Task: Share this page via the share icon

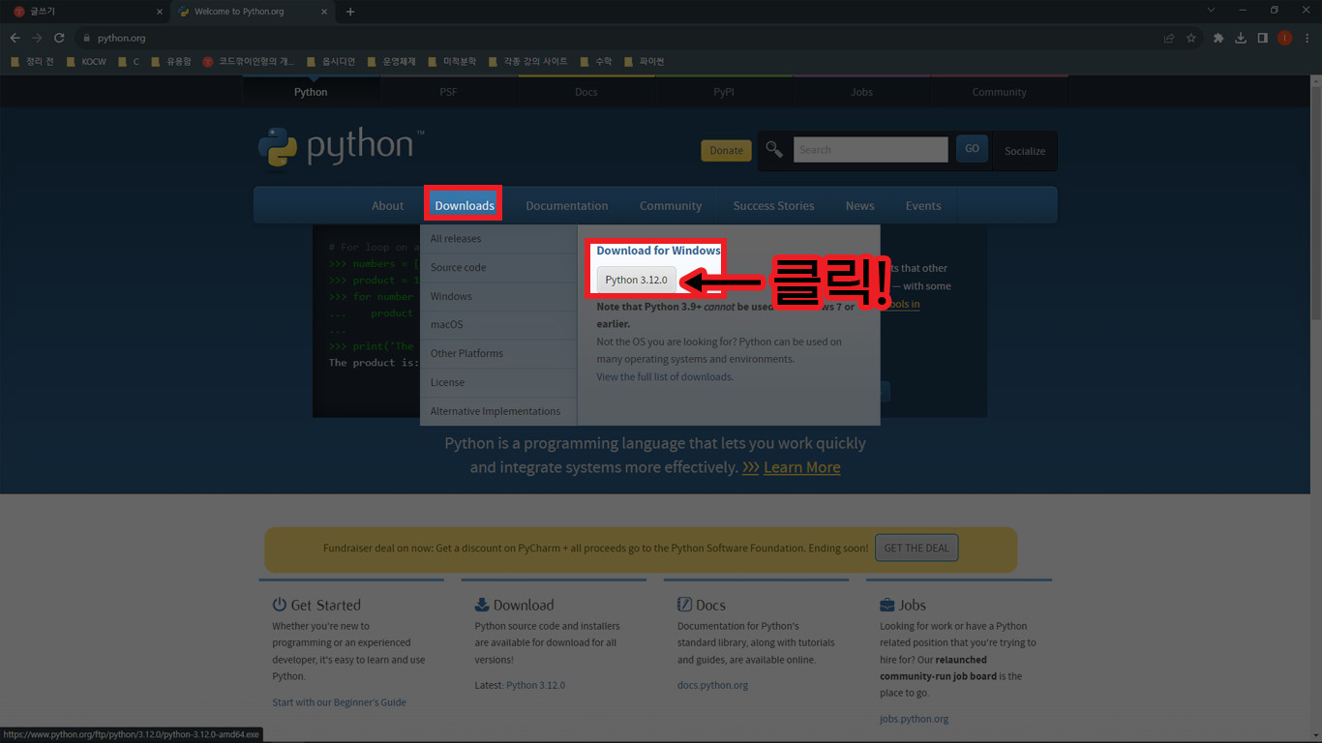Action: pos(1169,38)
